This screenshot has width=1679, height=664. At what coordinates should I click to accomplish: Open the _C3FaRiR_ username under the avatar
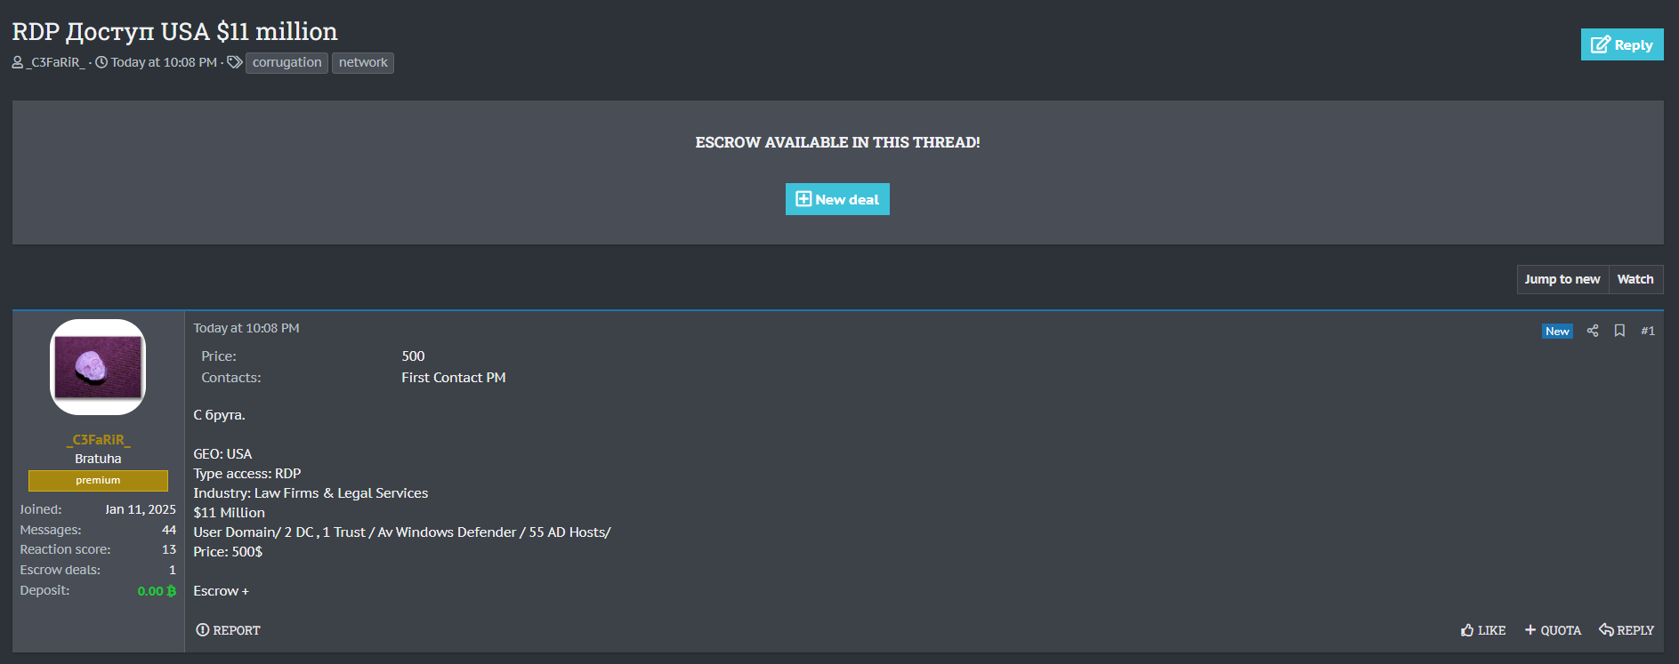[x=98, y=439]
